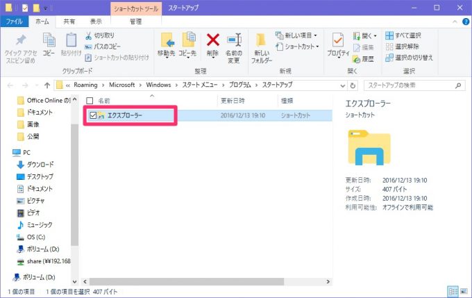Select Cut (切り取り) scissors command
Viewport: 472px width, 298px height.
[100, 35]
